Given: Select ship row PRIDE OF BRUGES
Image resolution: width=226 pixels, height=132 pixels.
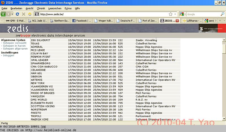Looking at the screenshot, I should pos(105,93).
